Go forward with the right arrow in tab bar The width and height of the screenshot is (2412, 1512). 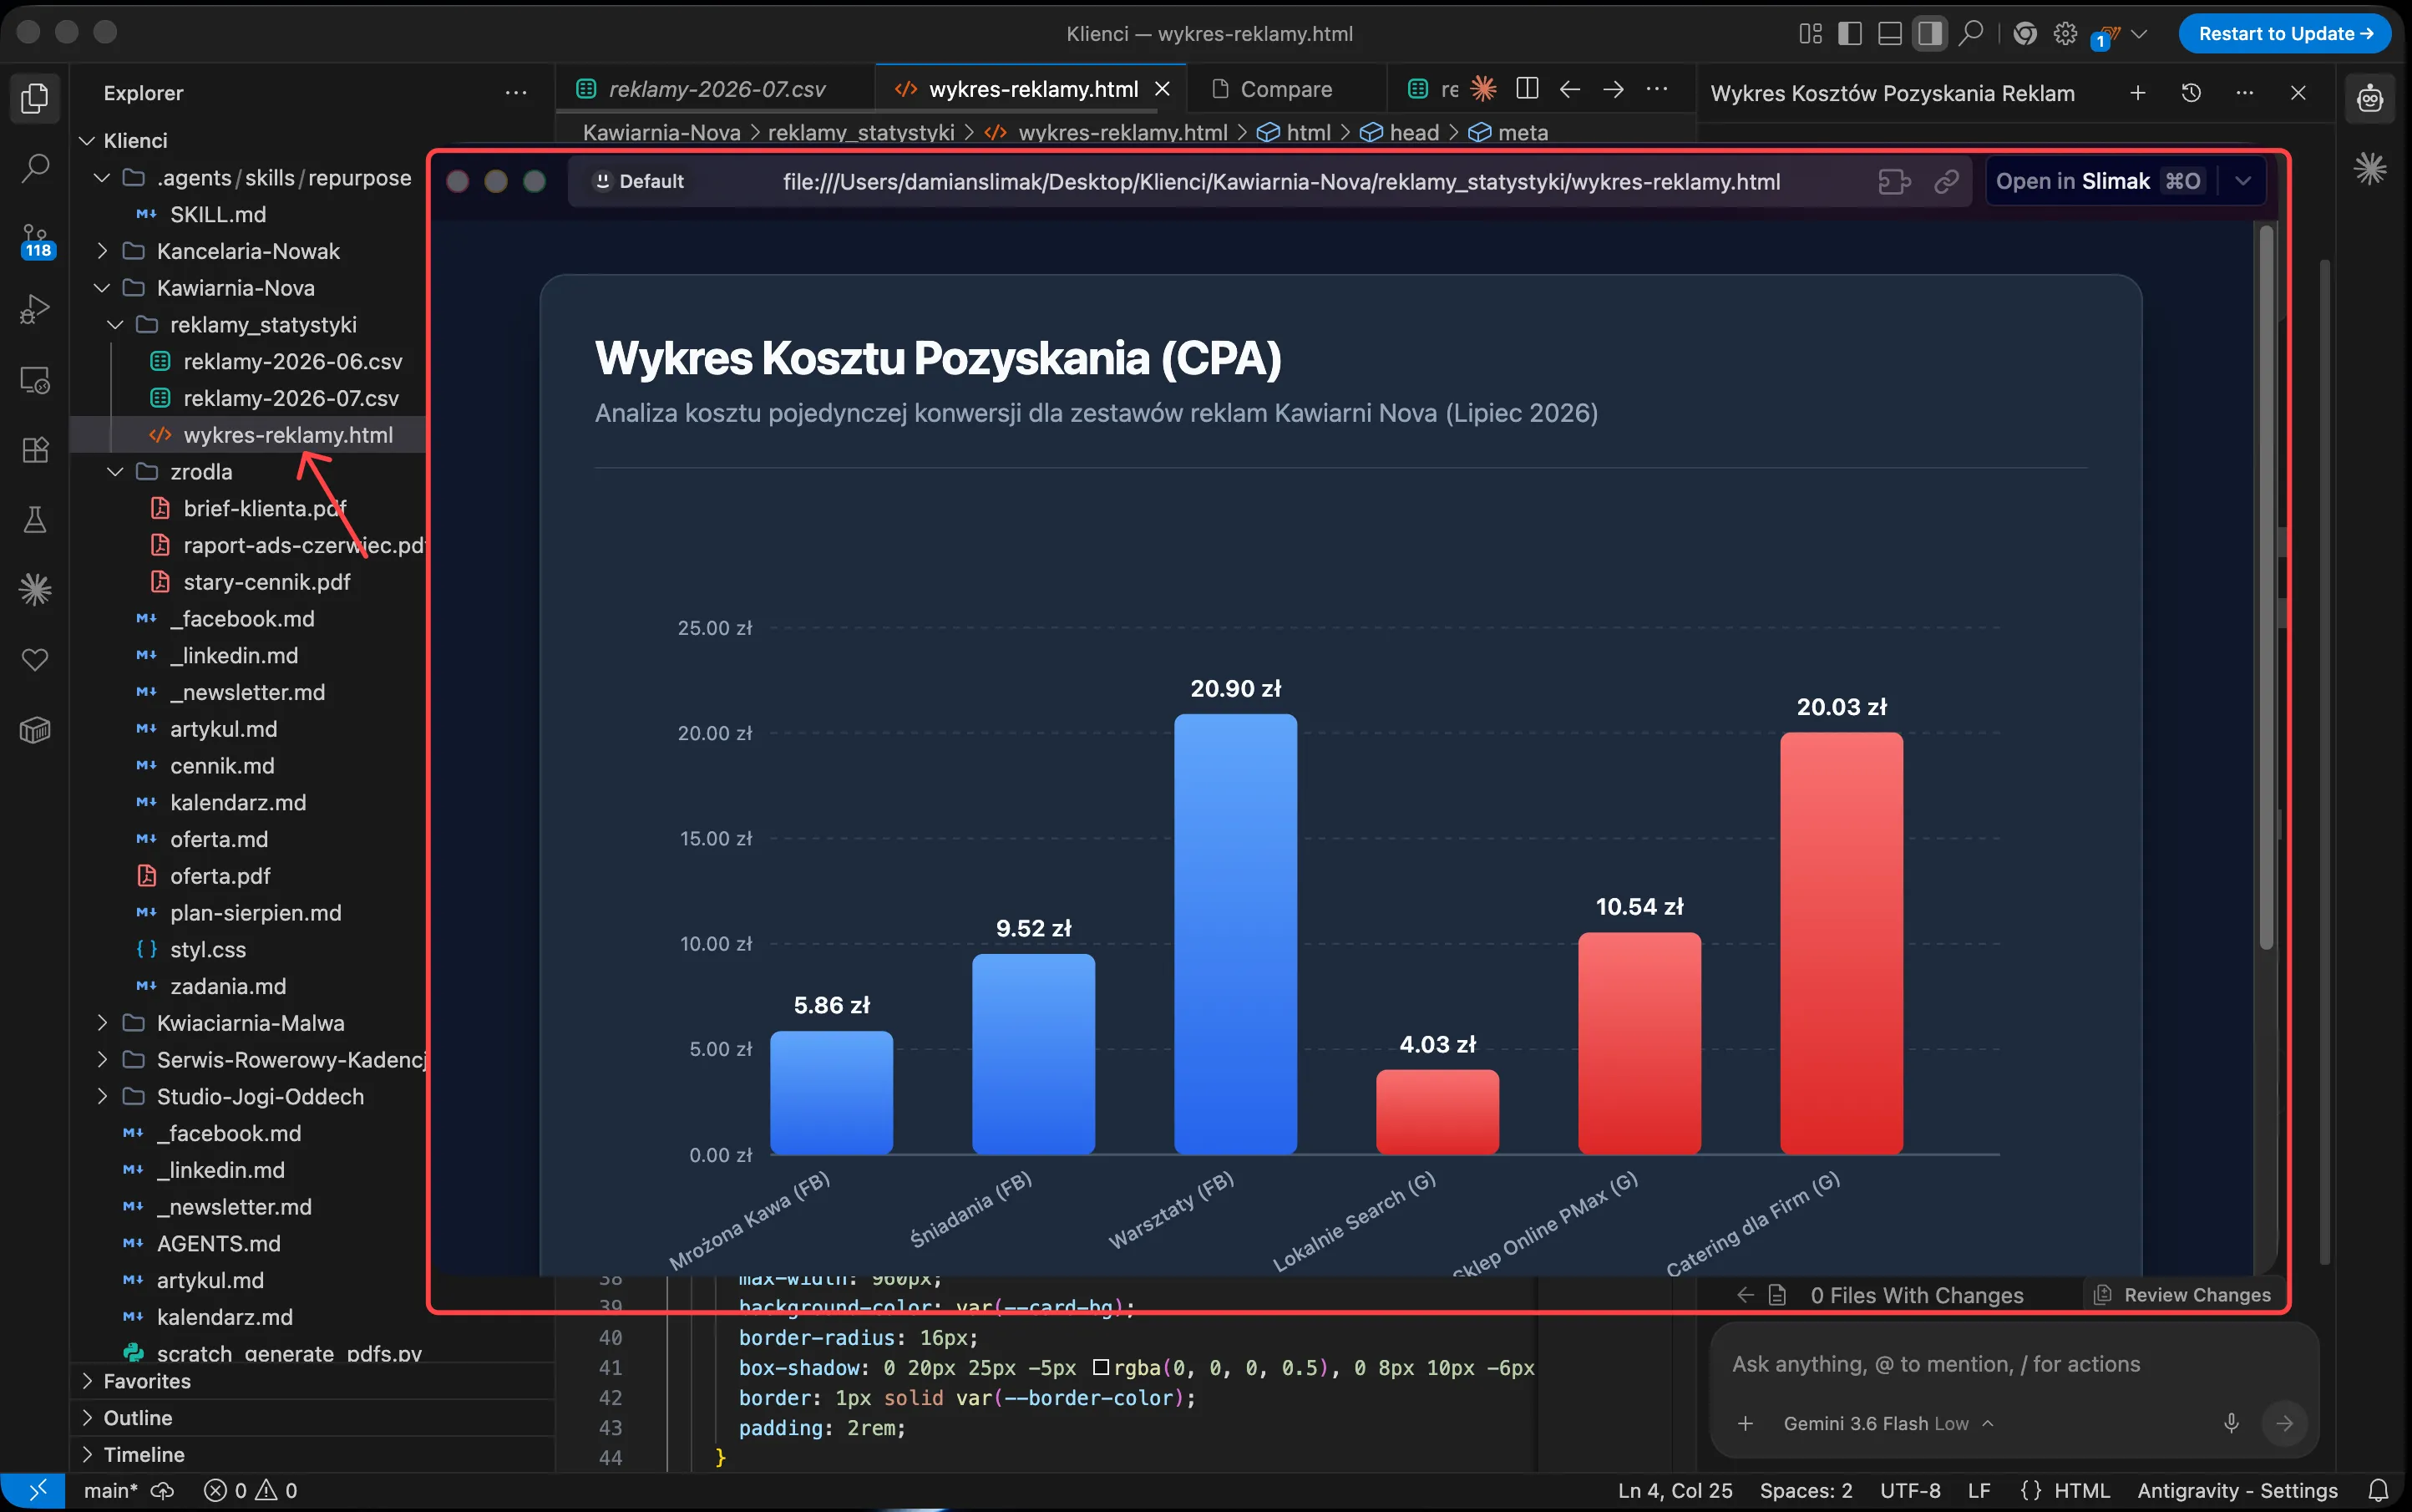[x=1614, y=89]
